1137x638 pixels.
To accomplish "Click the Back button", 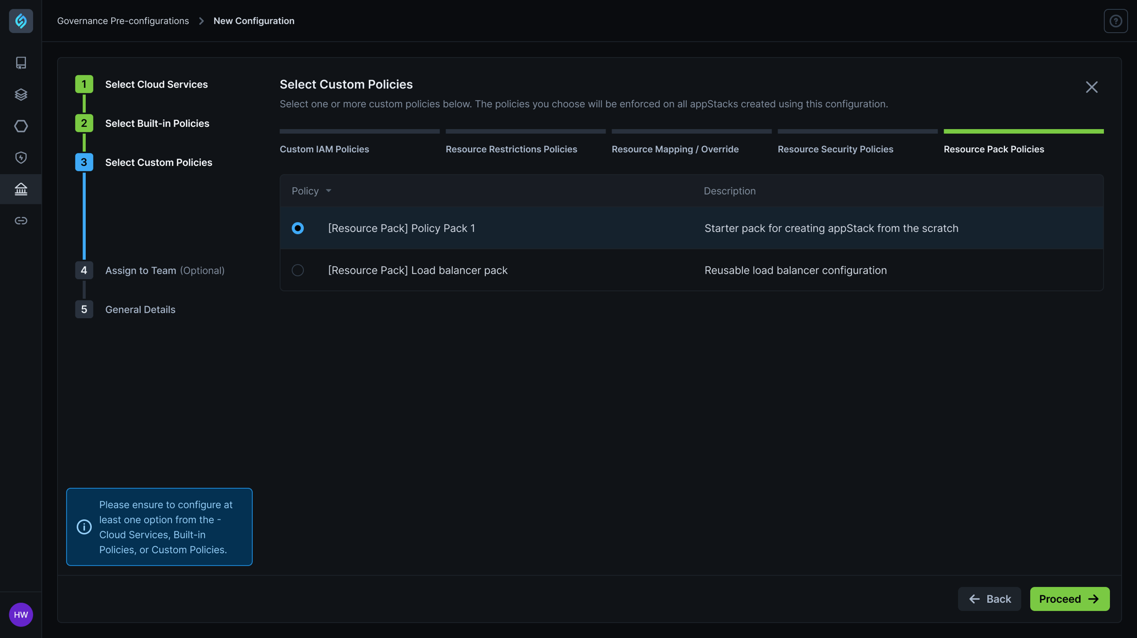I will pos(989,599).
